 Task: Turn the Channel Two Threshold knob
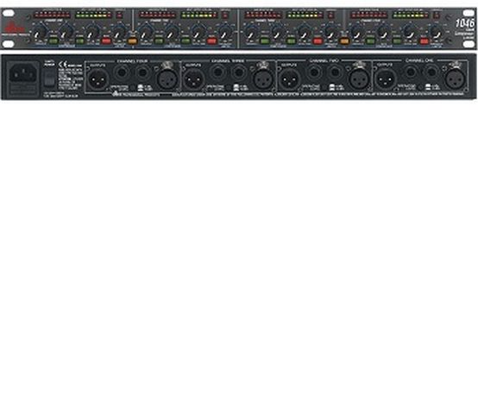pos(146,31)
